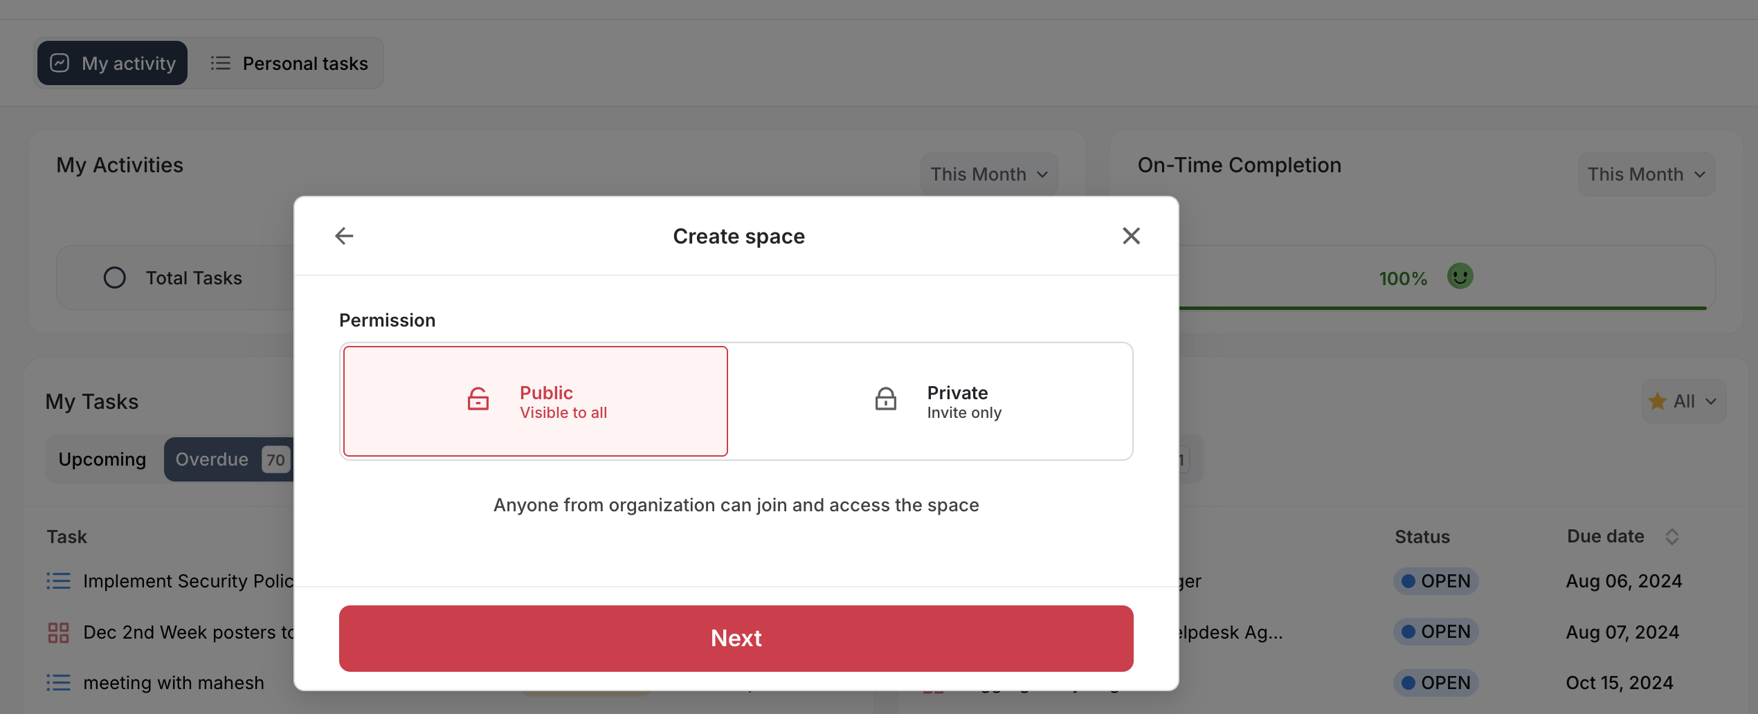Click the Dec 2nd Week posters grid icon

pyautogui.click(x=58, y=632)
